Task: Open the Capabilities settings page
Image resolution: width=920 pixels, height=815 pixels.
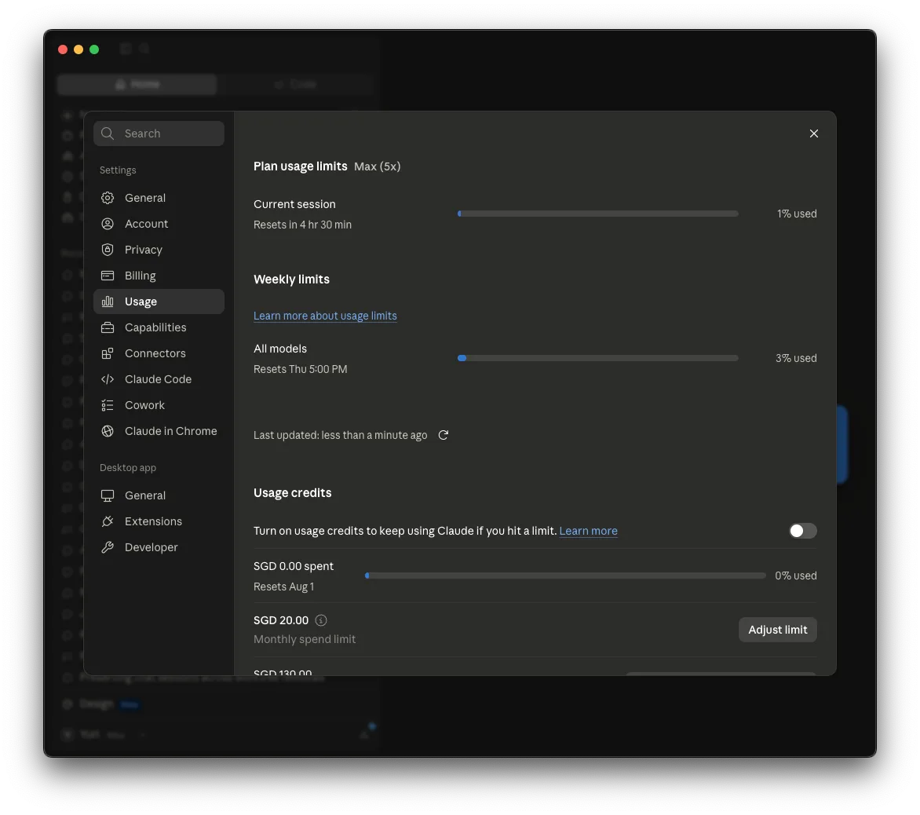Action: [159, 327]
